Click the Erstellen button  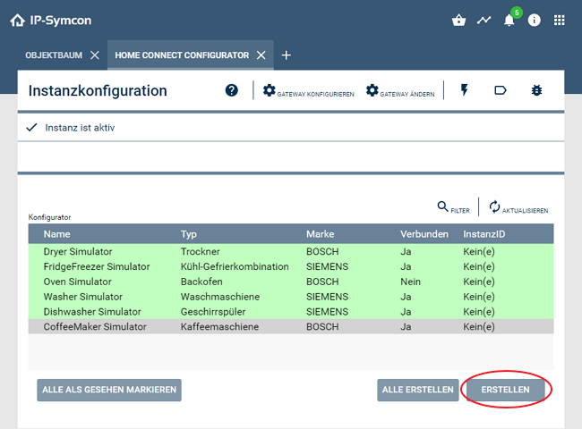[x=505, y=390]
